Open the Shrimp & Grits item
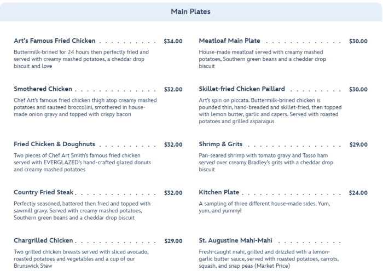This screenshot has height=271, width=383. point(221,145)
